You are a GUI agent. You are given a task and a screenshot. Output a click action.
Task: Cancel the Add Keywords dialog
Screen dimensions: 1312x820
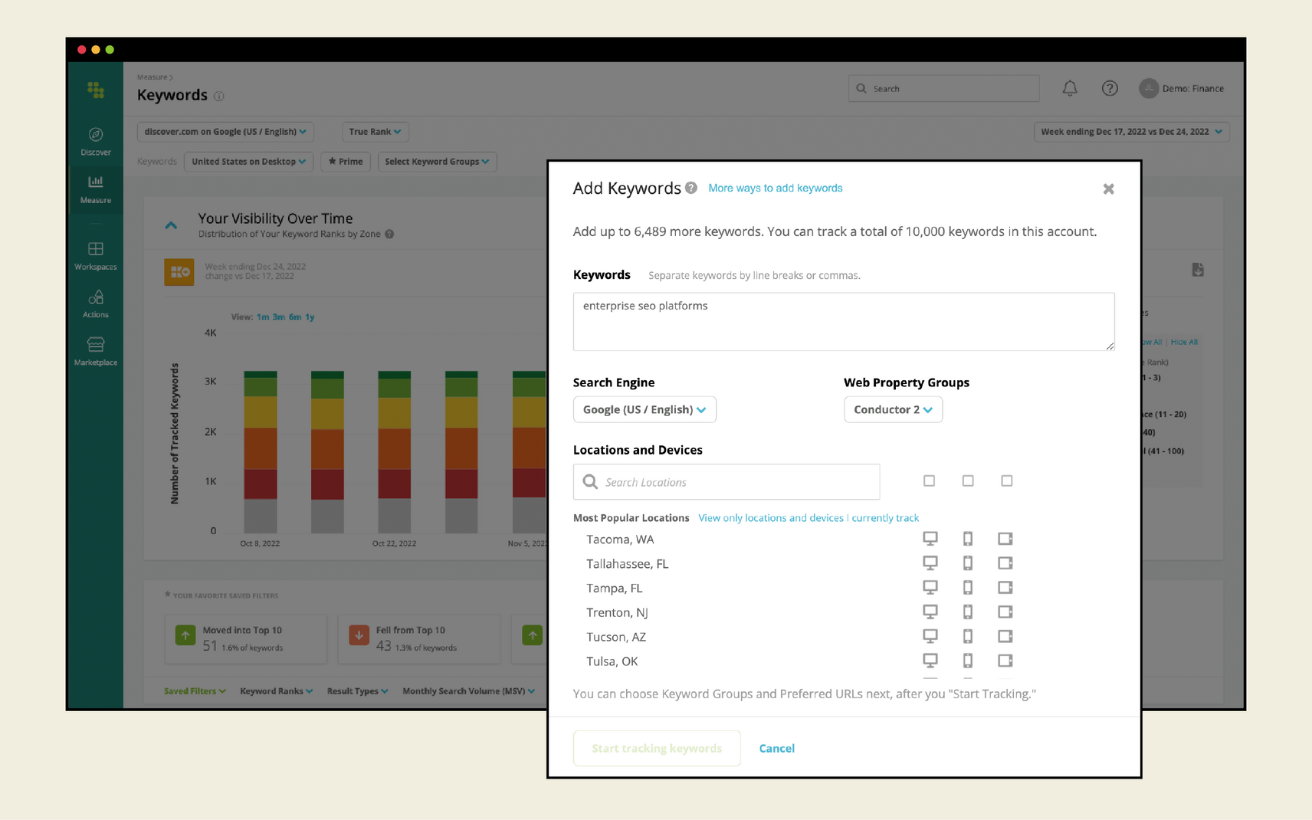776,748
